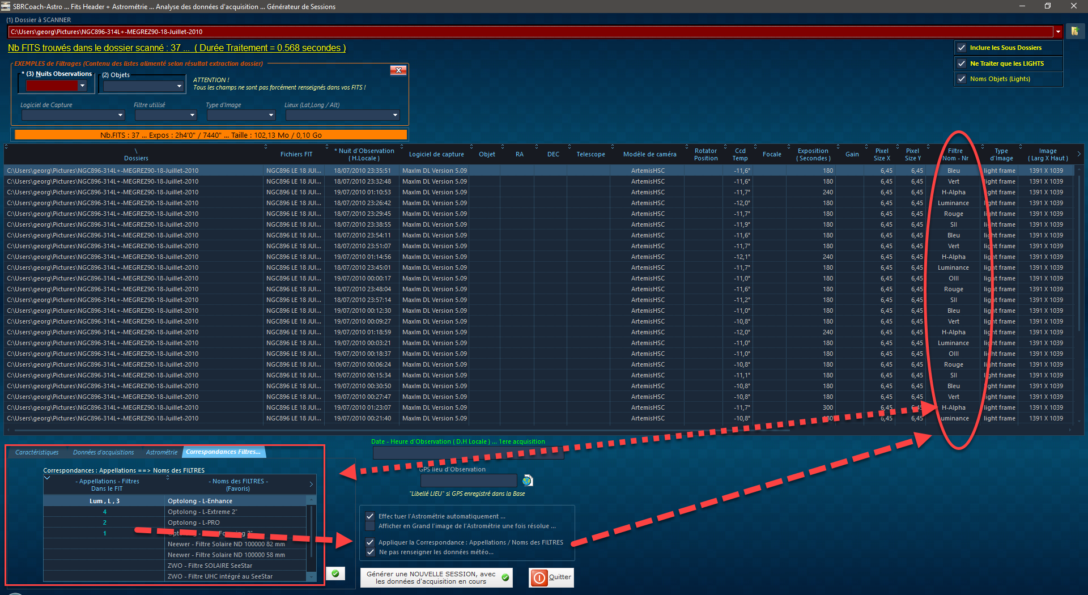Expand the main table columns right chevron
The height and width of the screenshot is (595, 1088).
pos(1078,154)
